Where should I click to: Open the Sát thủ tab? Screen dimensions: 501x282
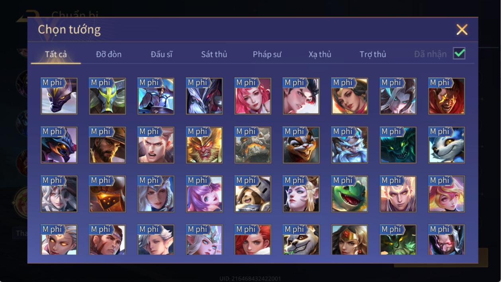[214, 54]
